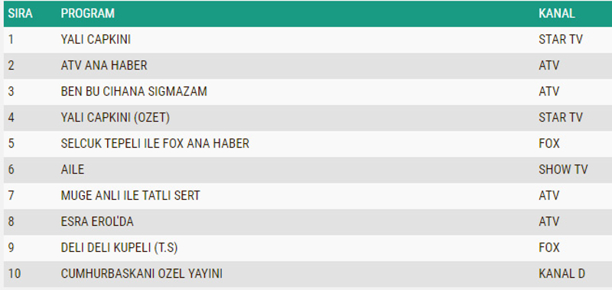The width and height of the screenshot is (612, 290).
Task: Open BEN BU CIHANA SIGMAZAM entry
Action: (x=134, y=91)
